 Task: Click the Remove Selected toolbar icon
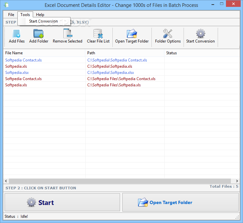click(68, 33)
